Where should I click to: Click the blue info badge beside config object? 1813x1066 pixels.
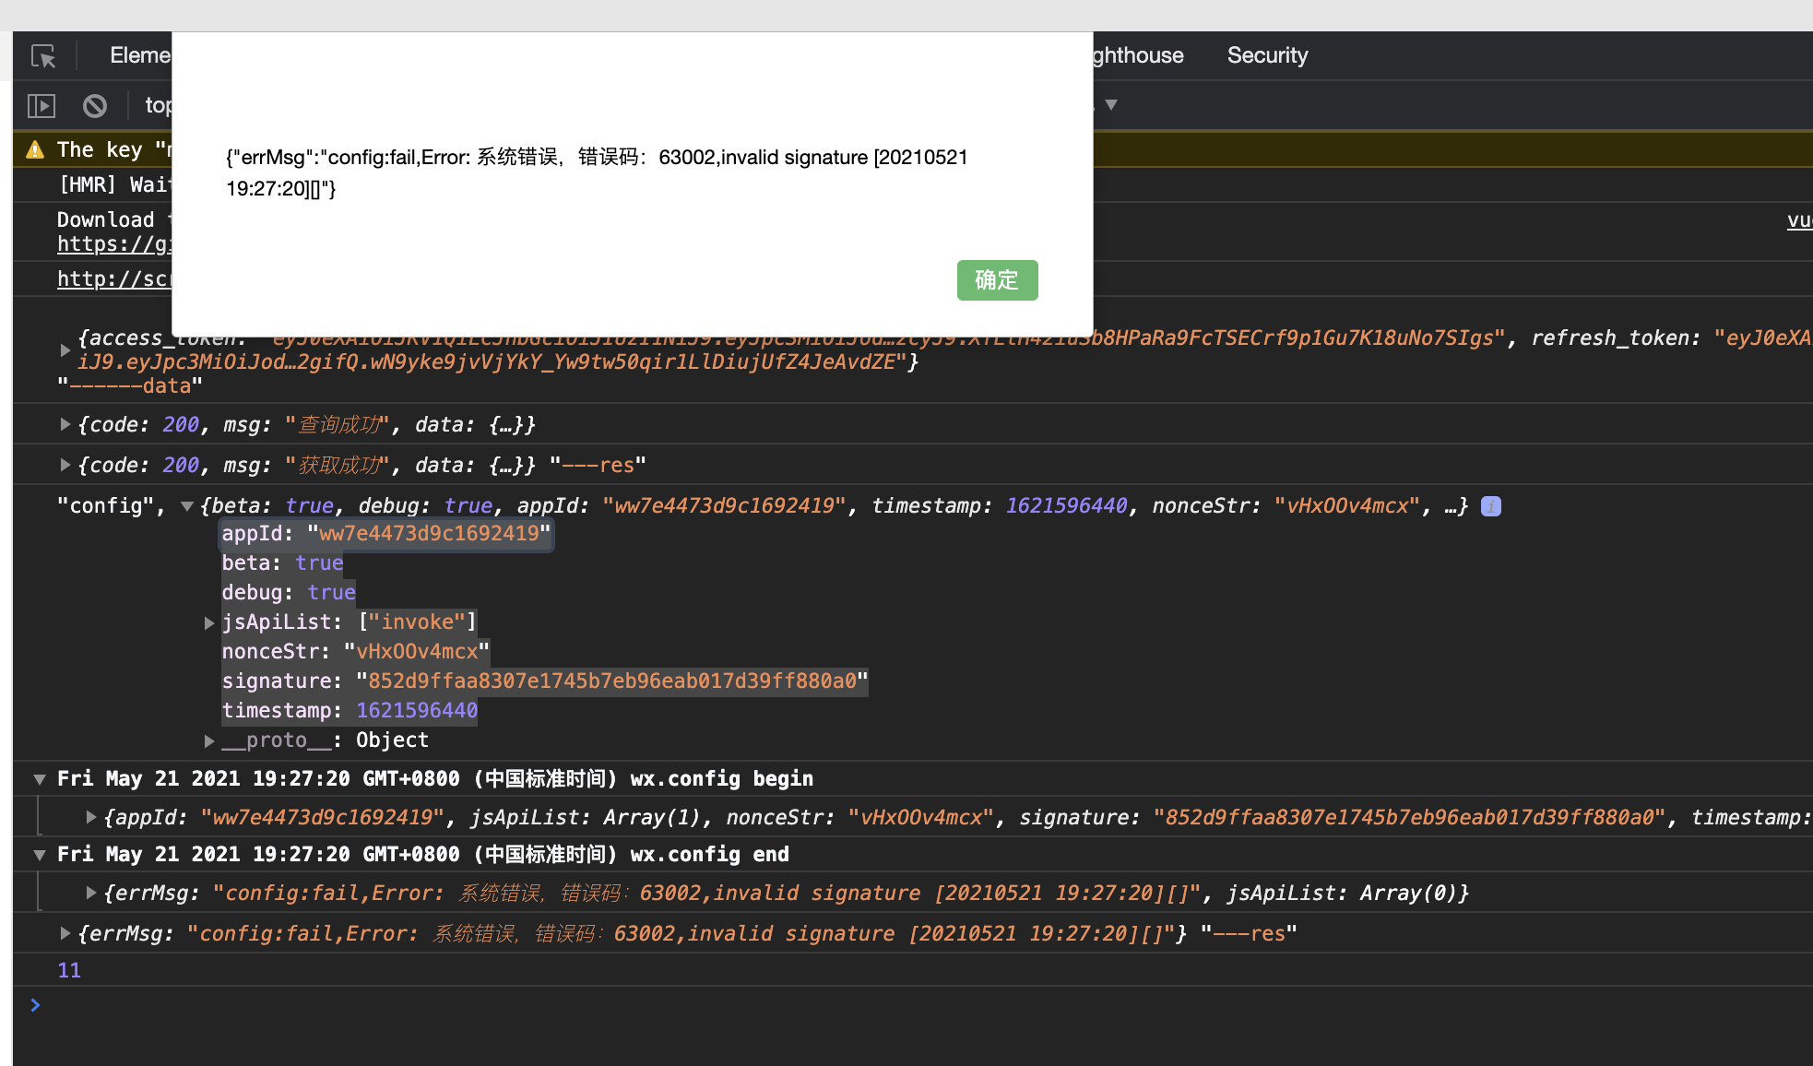(x=1490, y=506)
